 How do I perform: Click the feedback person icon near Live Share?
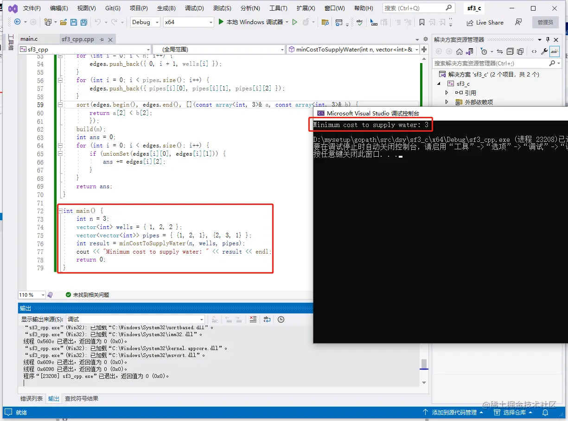[x=518, y=22]
